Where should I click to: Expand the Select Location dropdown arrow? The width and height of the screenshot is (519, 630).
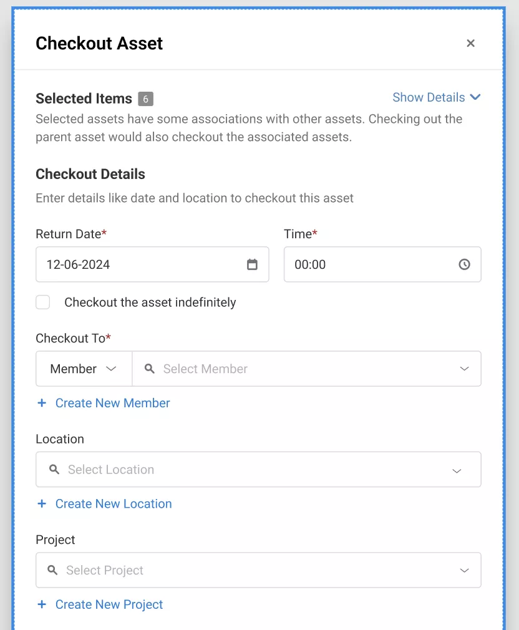point(457,470)
